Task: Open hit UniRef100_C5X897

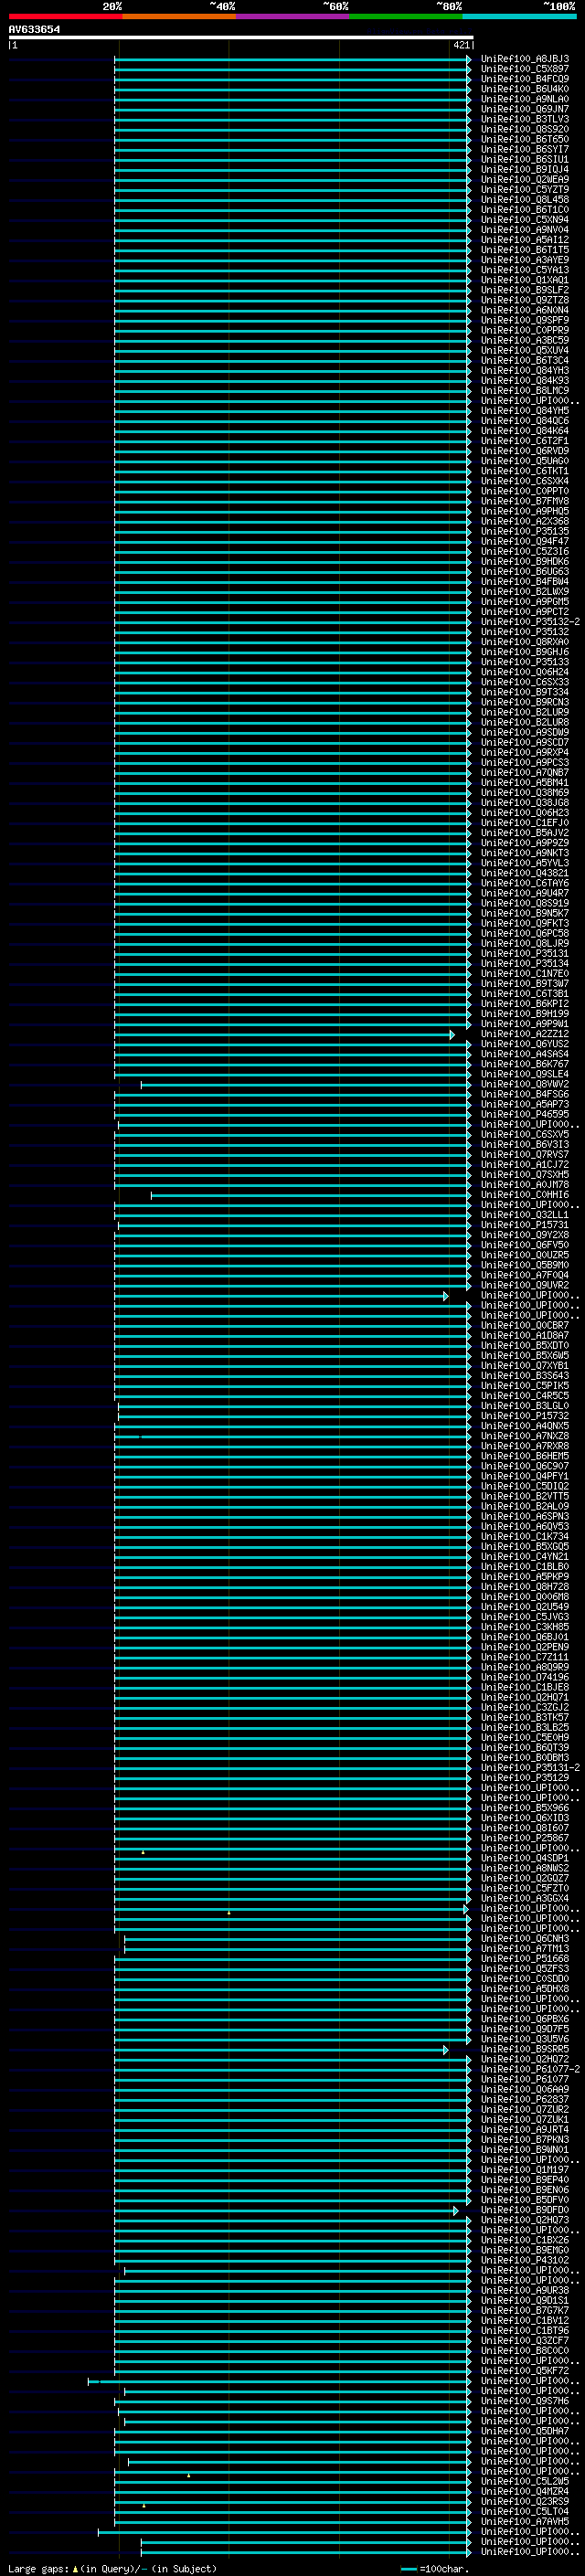Action: click(x=525, y=69)
